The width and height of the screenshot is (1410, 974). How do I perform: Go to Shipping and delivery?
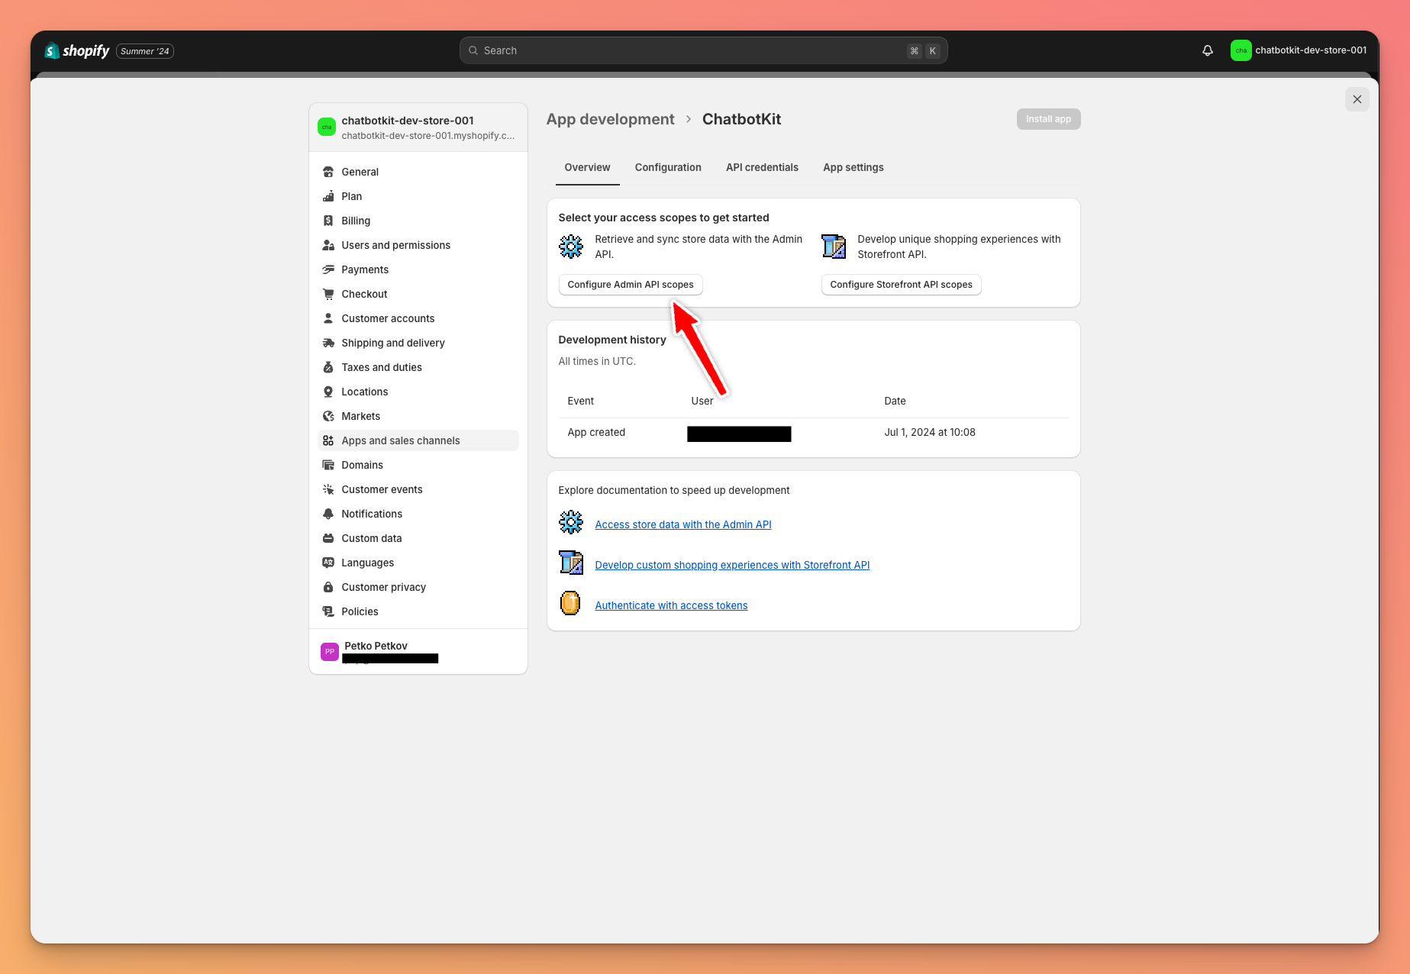(x=418, y=343)
